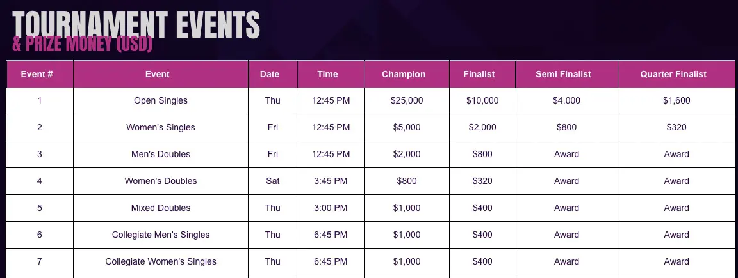Click the Mixed Doubles event cell
Viewport: 738px width, 278px height.
click(x=161, y=208)
